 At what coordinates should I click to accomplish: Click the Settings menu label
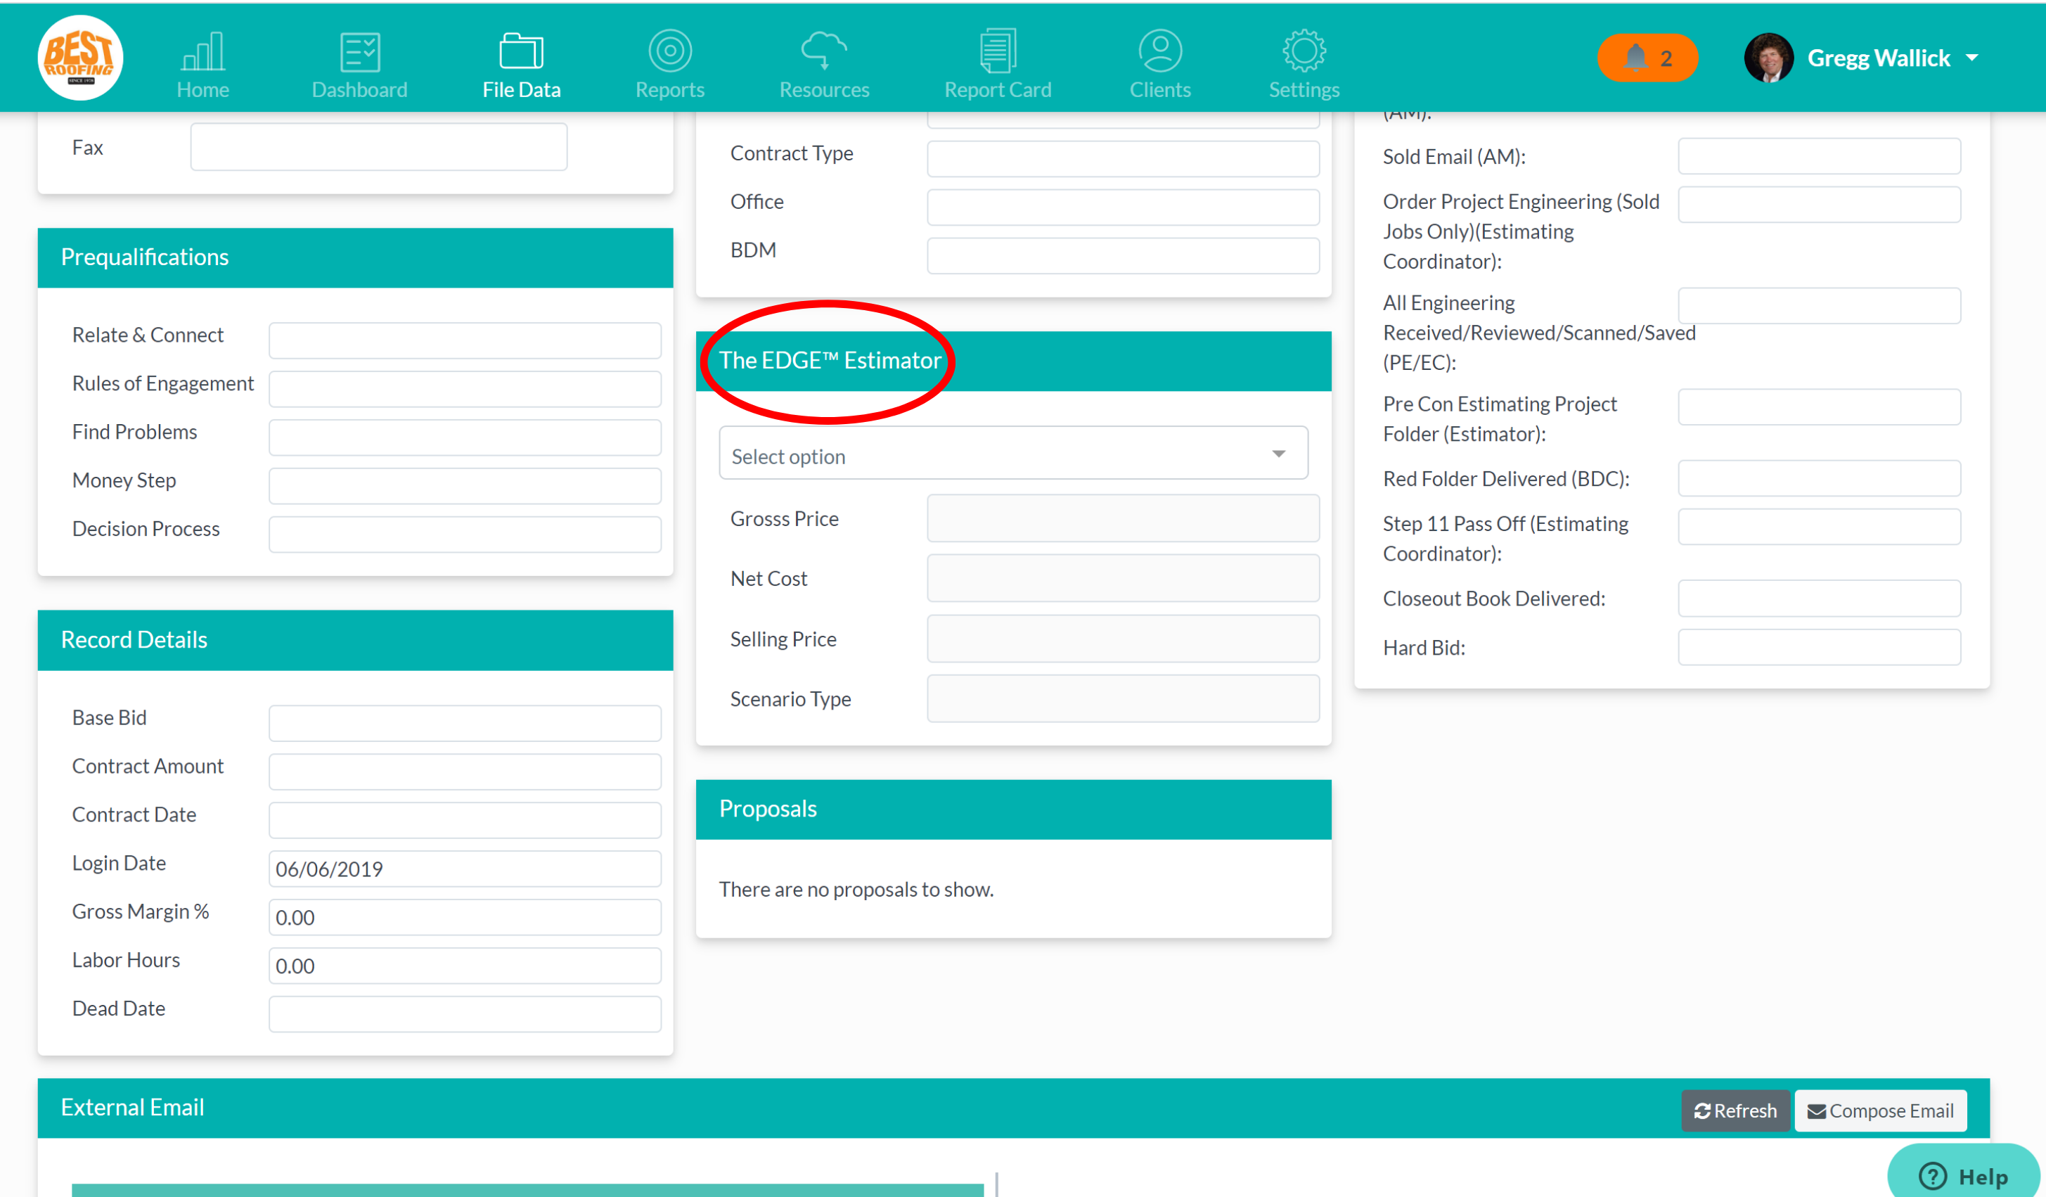(x=1304, y=89)
